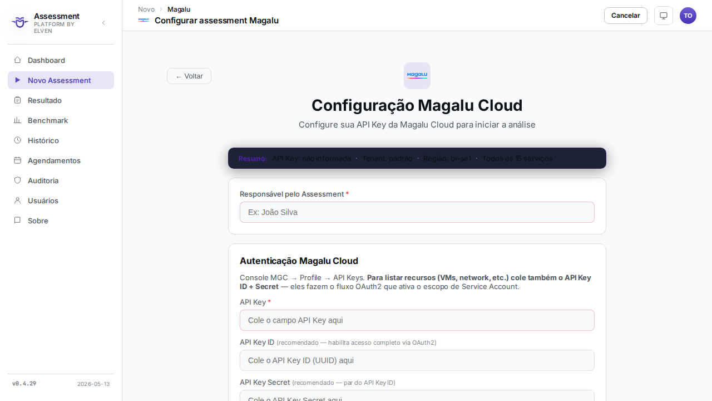Click the Magalu breadcrumb item
The height and width of the screenshot is (401, 712).
click(x=179, y=9)
